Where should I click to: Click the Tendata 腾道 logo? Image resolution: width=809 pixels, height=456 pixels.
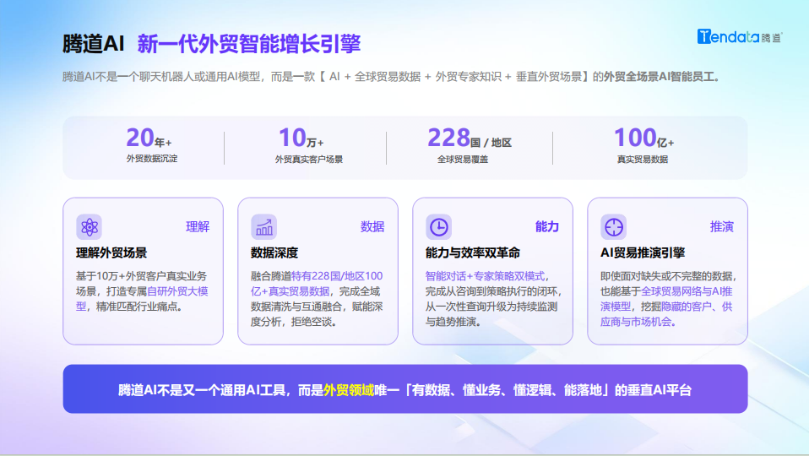[x=740, y=36]
